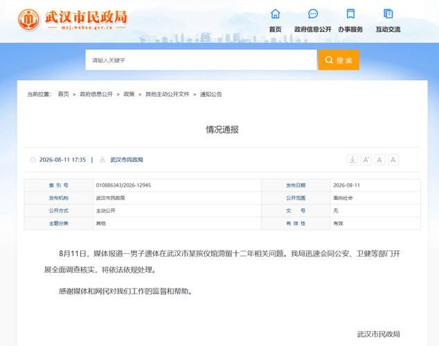Viewport: 439px width, 346px height.
Task: Set medium font size with middle A icon
Action: [379, 160]
